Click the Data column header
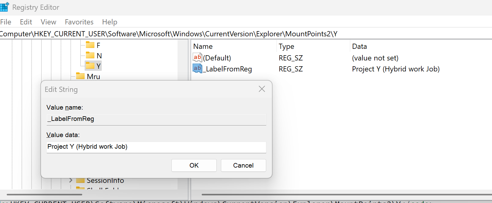The height and width of the screenshot is (203, 492). (x=359, y=46)
